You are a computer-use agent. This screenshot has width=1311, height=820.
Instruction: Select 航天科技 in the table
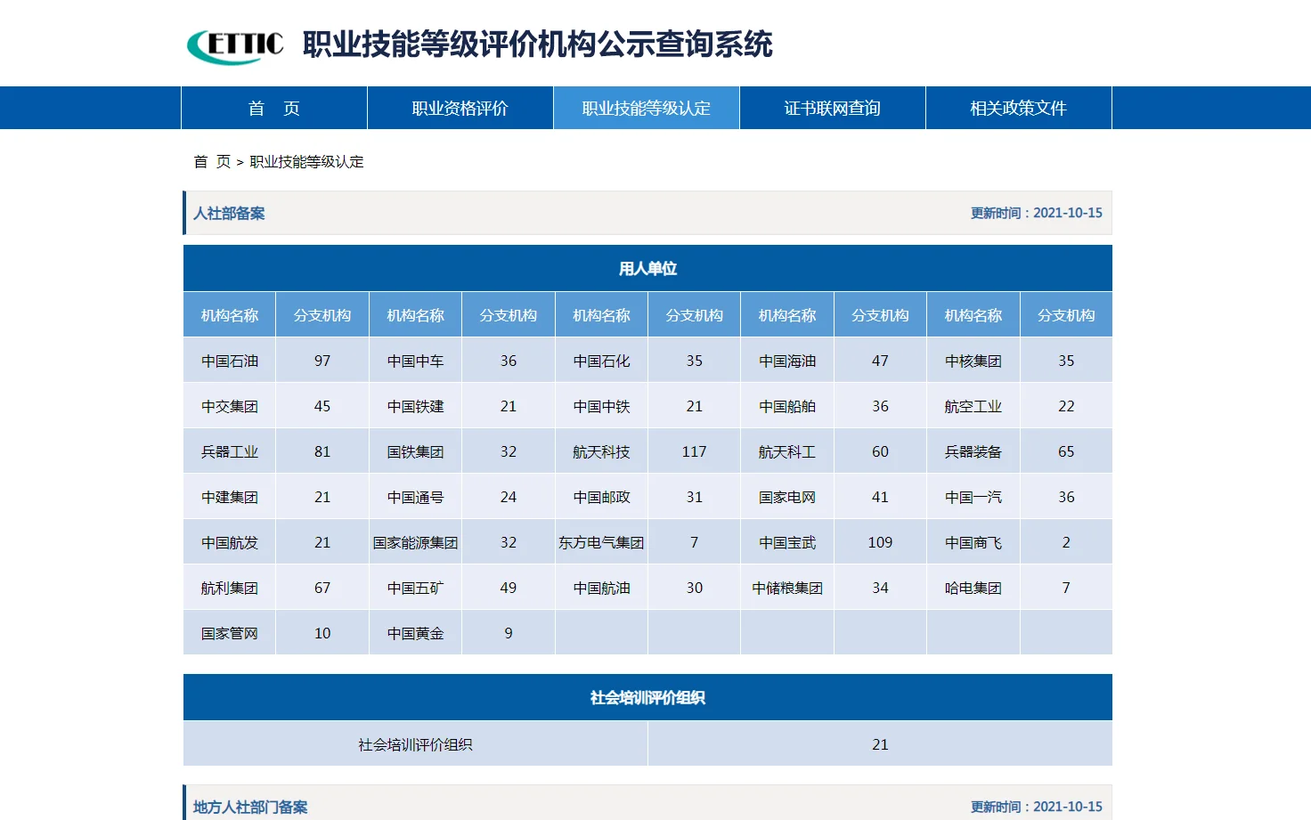click(600, 451)
